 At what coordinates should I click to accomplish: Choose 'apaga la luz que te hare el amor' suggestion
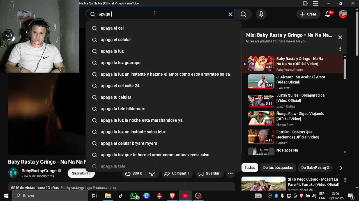point(164,155)
